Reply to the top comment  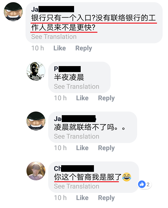84,48
